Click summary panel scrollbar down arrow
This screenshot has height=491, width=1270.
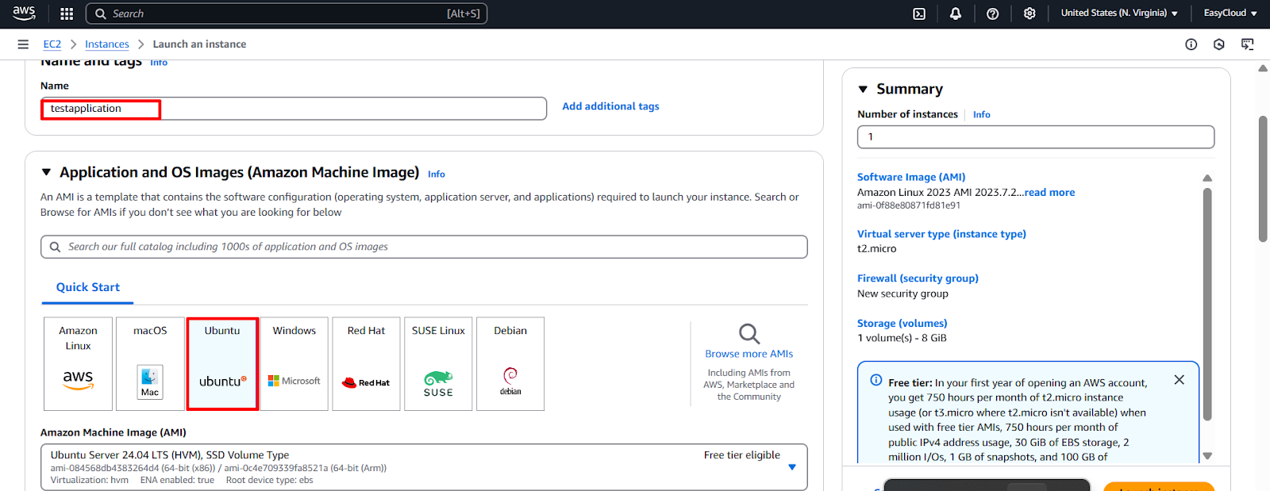[1207, 456]
